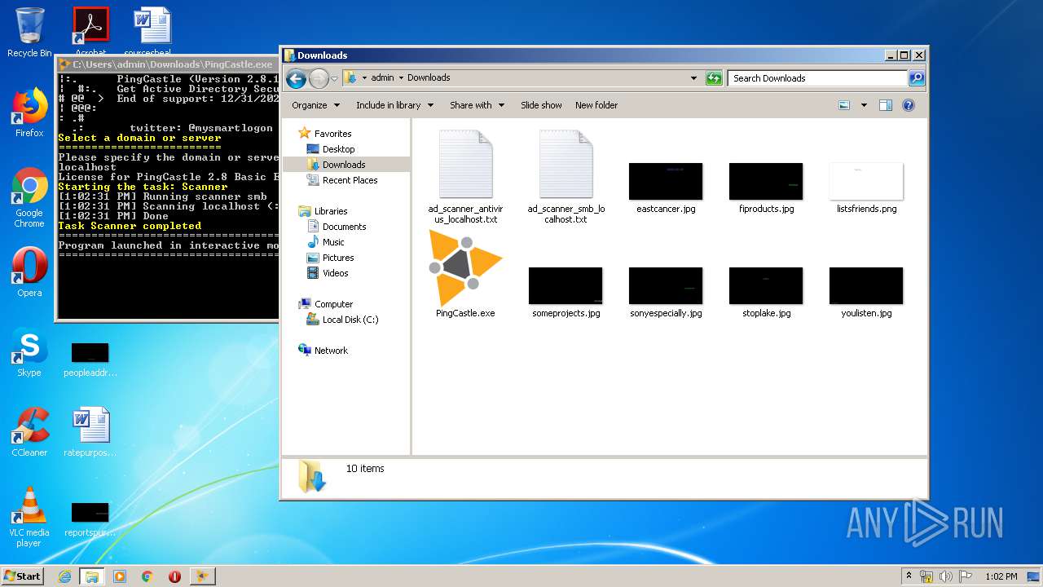The image size is (1043, 587).
Task: Select the ratepurpos Word document on desktop
Action: [x=90, y=432]
